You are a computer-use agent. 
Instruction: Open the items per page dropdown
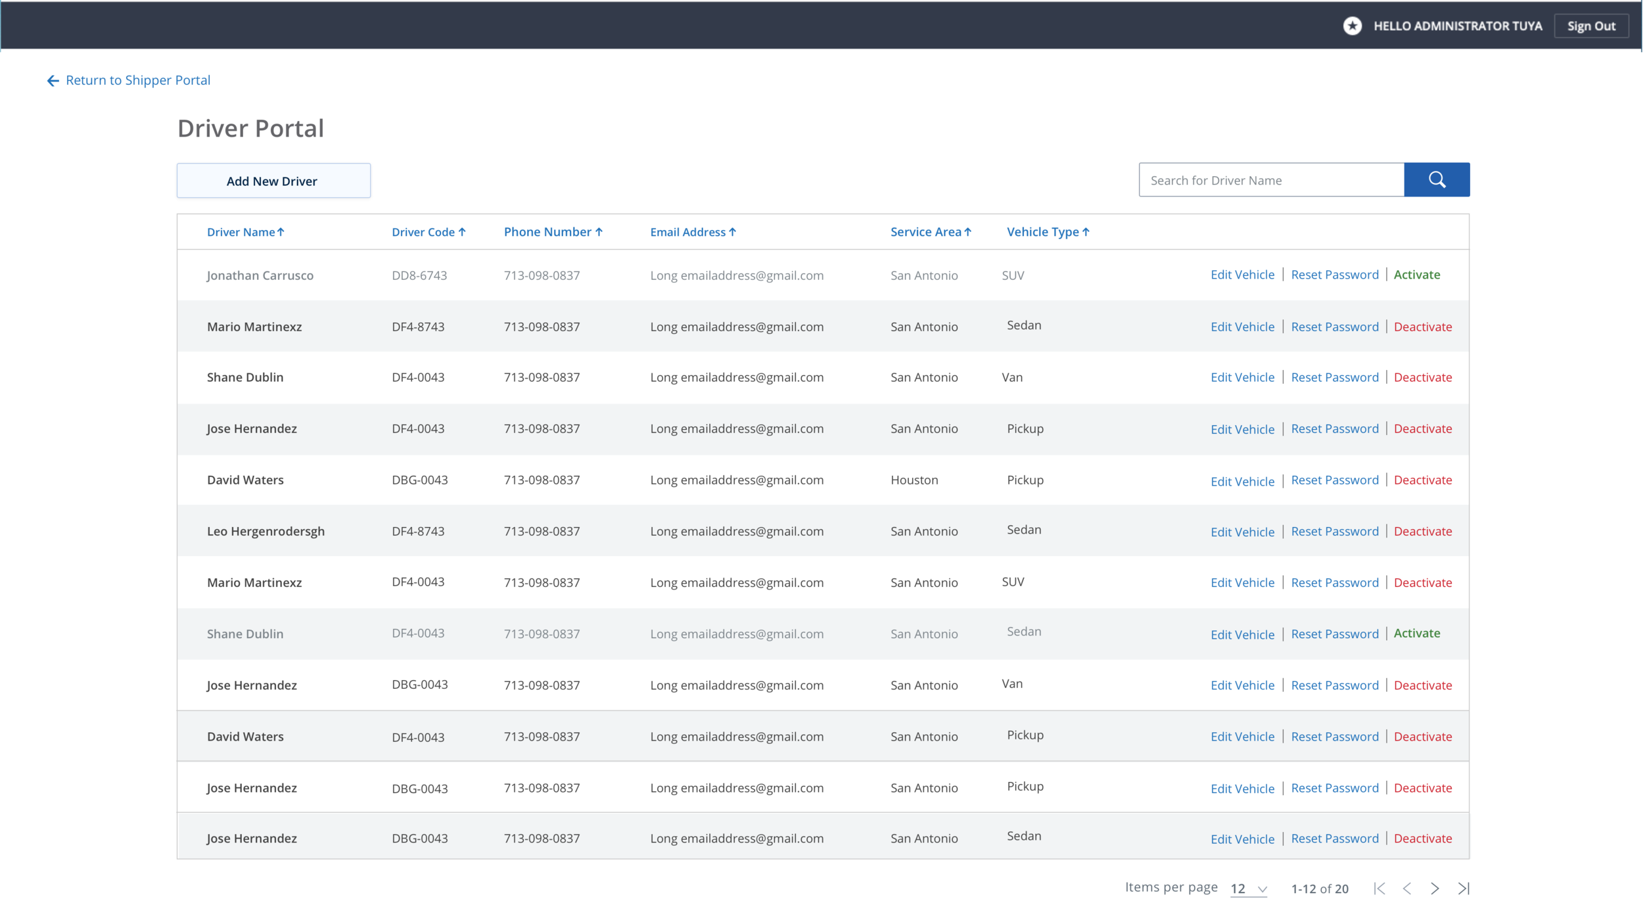pos(1249,889)
